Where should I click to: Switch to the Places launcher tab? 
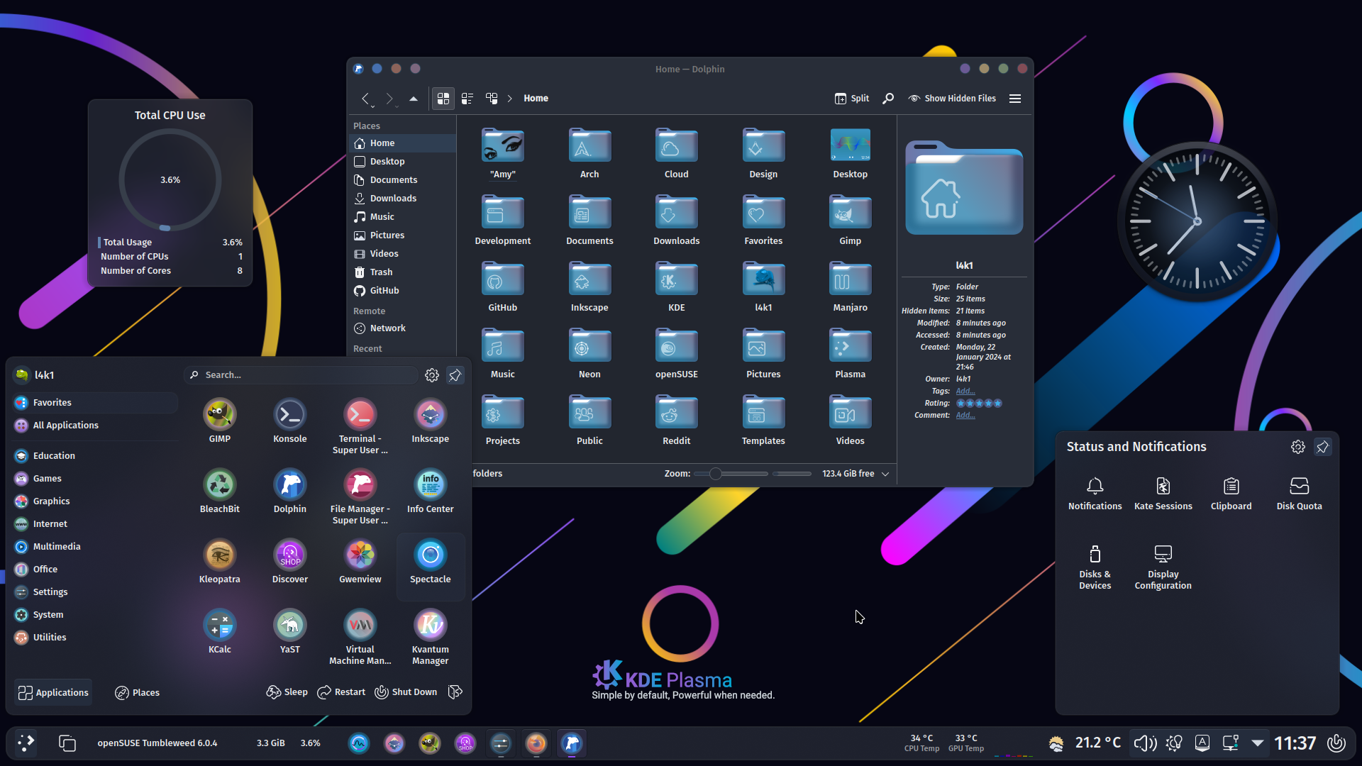tap(137, 692)
